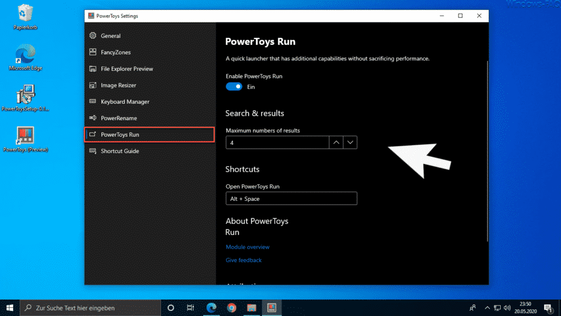The height and width of the screenshot is (316, 561).
Task: Minimize the PowerToys Settings window
Action: [x=442, y=16]
